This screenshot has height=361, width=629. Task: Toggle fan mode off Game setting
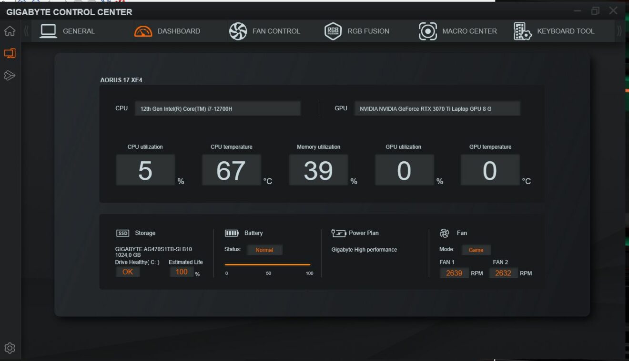(x=477, y=250)
